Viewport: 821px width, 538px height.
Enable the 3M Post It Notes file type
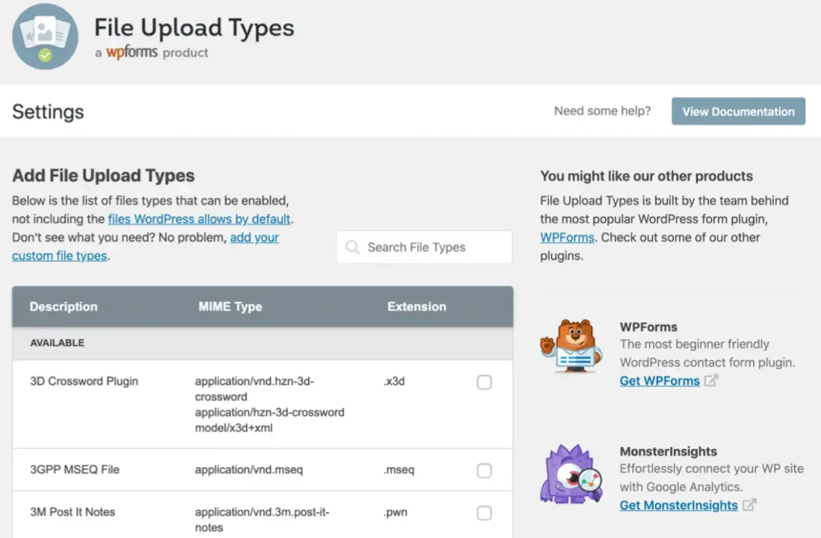point(484,512)
